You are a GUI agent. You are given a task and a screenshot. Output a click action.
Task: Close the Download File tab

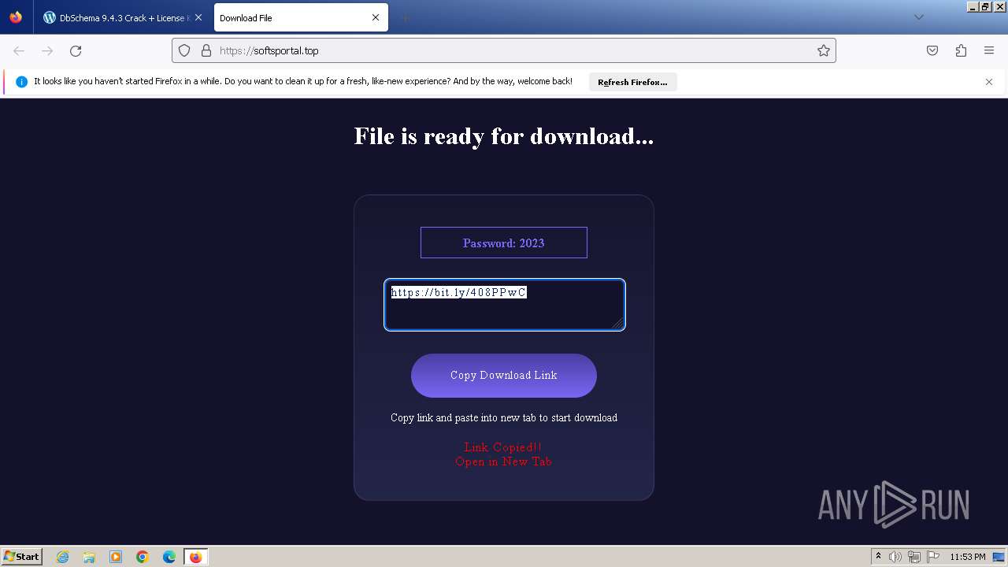point(376,17)
